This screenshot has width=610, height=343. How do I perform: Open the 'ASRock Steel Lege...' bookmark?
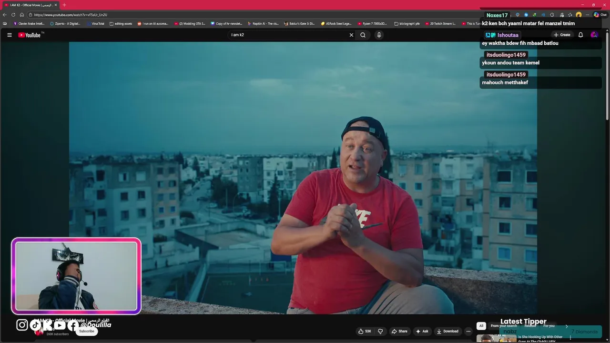point(336,23)
